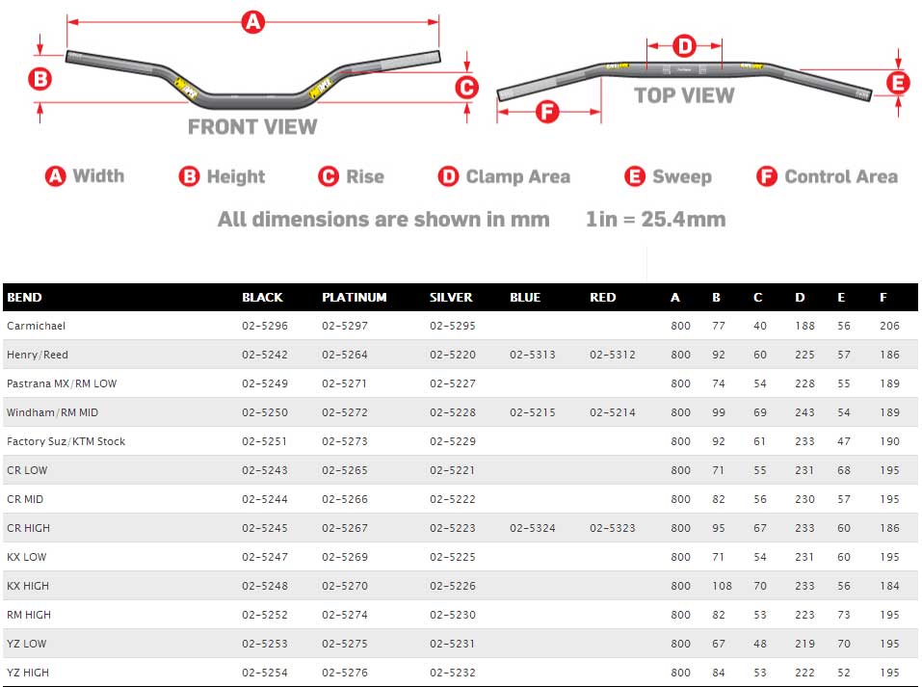
Task: Click the KX HIGH height value 108
Action: 722,586
